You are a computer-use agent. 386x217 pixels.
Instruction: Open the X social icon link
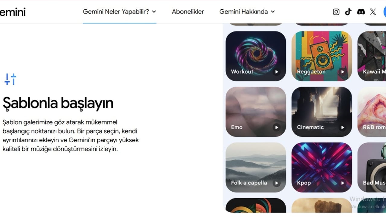(x=373, y=12)
